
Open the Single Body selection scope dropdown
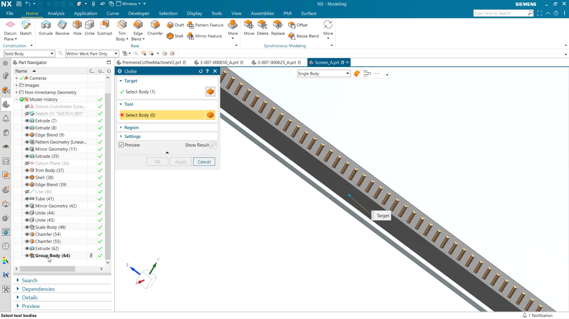pyautogui.click(x=348, y=73)
